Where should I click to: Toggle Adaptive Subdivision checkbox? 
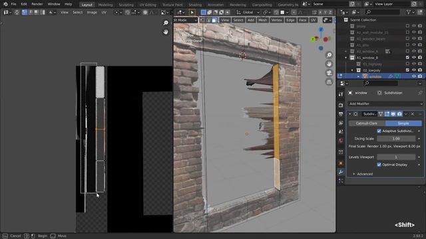(379, 131)
